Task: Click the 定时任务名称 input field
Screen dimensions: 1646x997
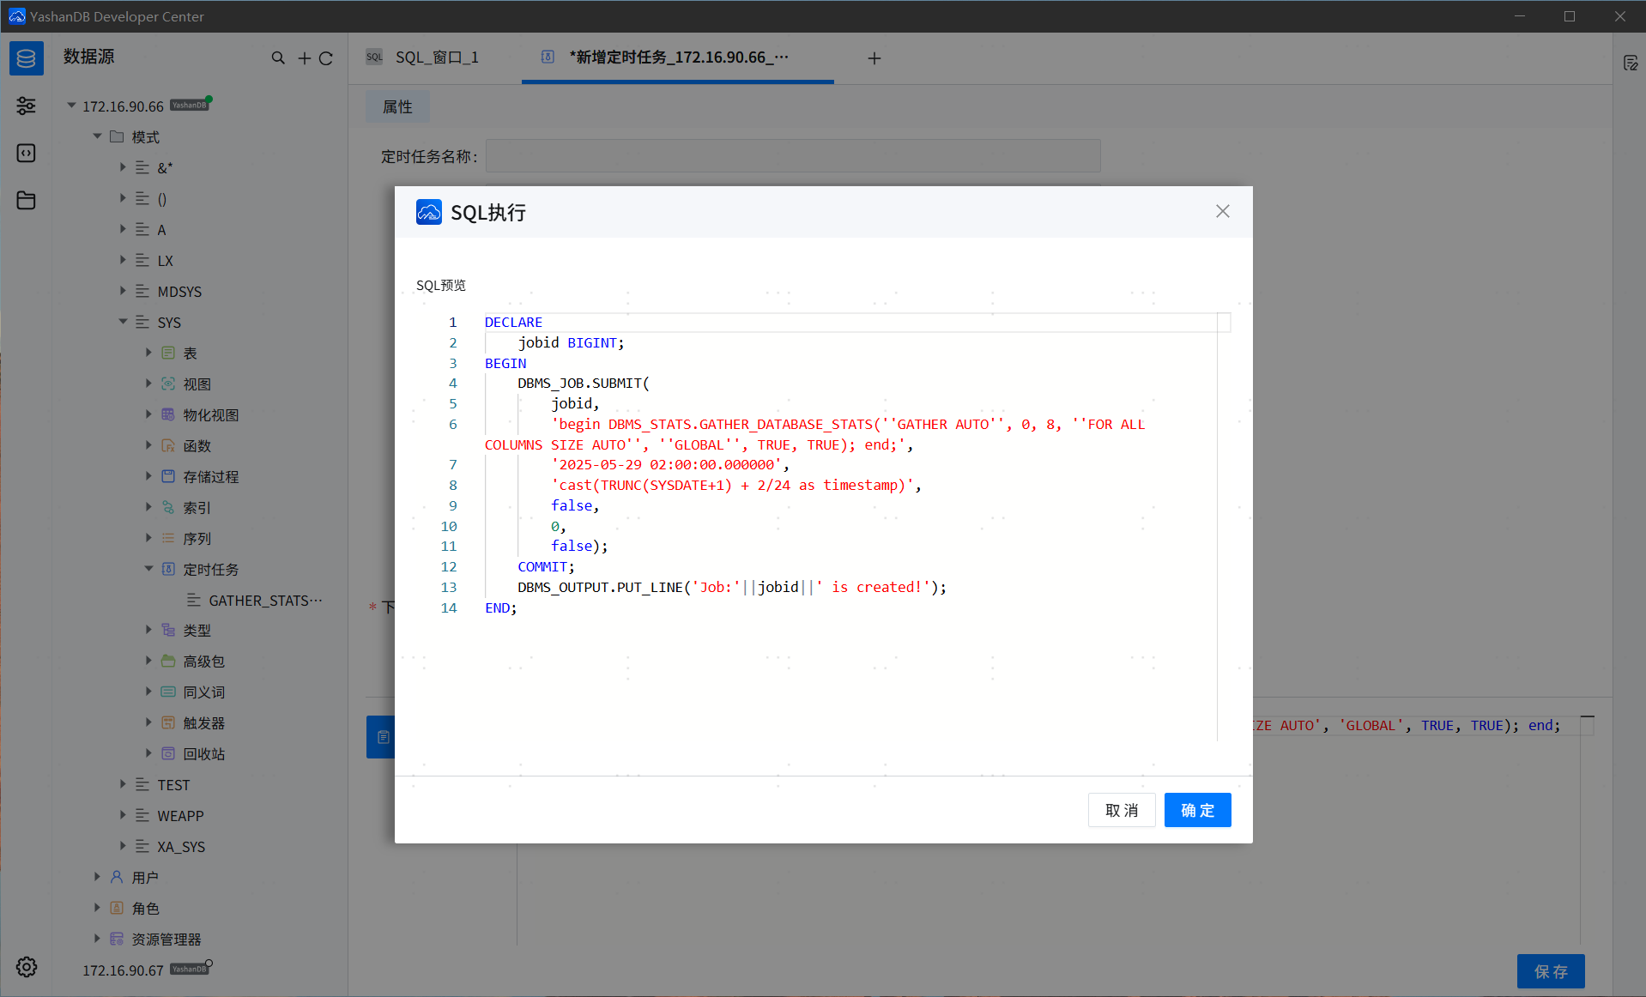Action: click(x=793, y=156)
